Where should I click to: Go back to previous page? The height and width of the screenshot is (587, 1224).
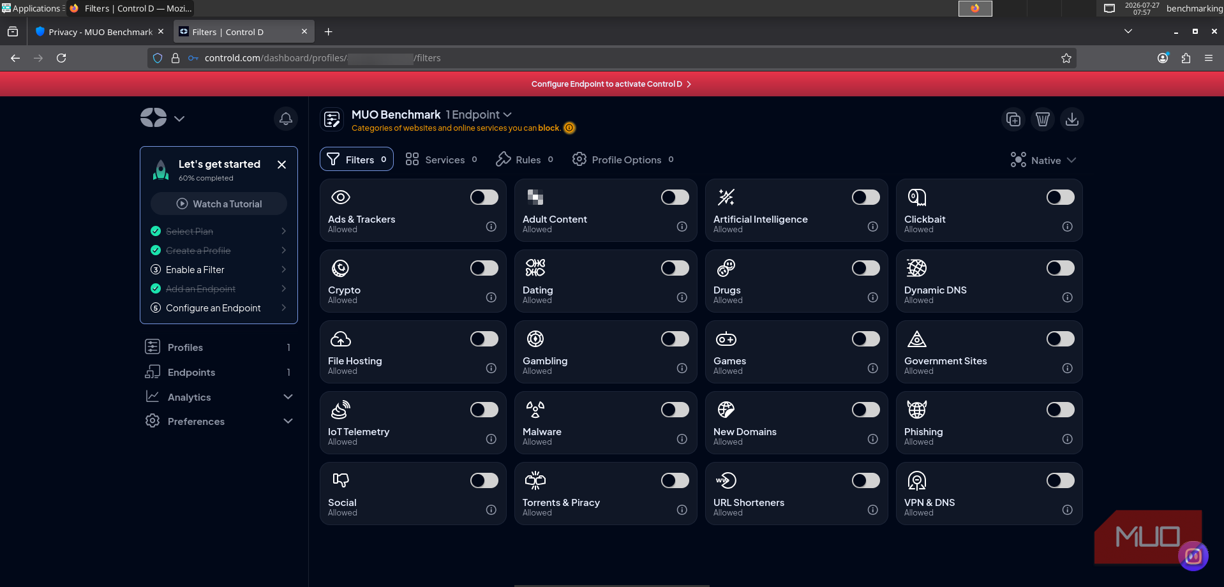point(15,58)
